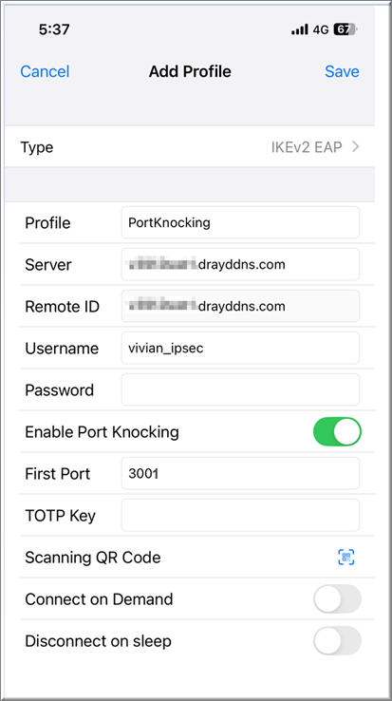The width and height of the screenshot is (392, 701).
Task: Tap the 4G network indicator
Action: (321, 30)
